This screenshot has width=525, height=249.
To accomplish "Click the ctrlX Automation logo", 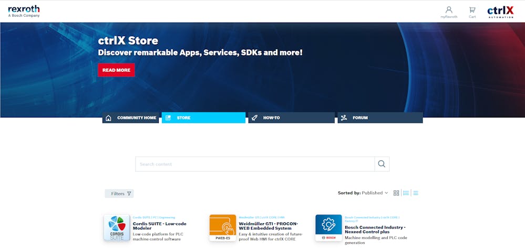I will coord(500,12).
